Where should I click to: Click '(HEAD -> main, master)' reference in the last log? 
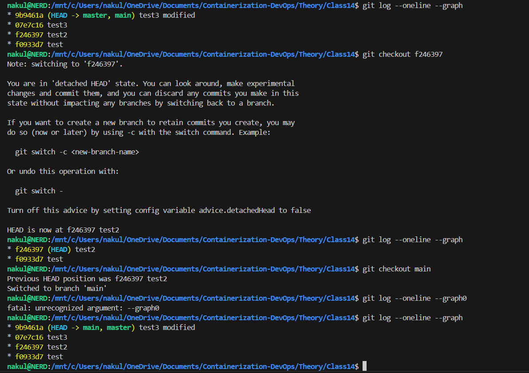point(91,328)
